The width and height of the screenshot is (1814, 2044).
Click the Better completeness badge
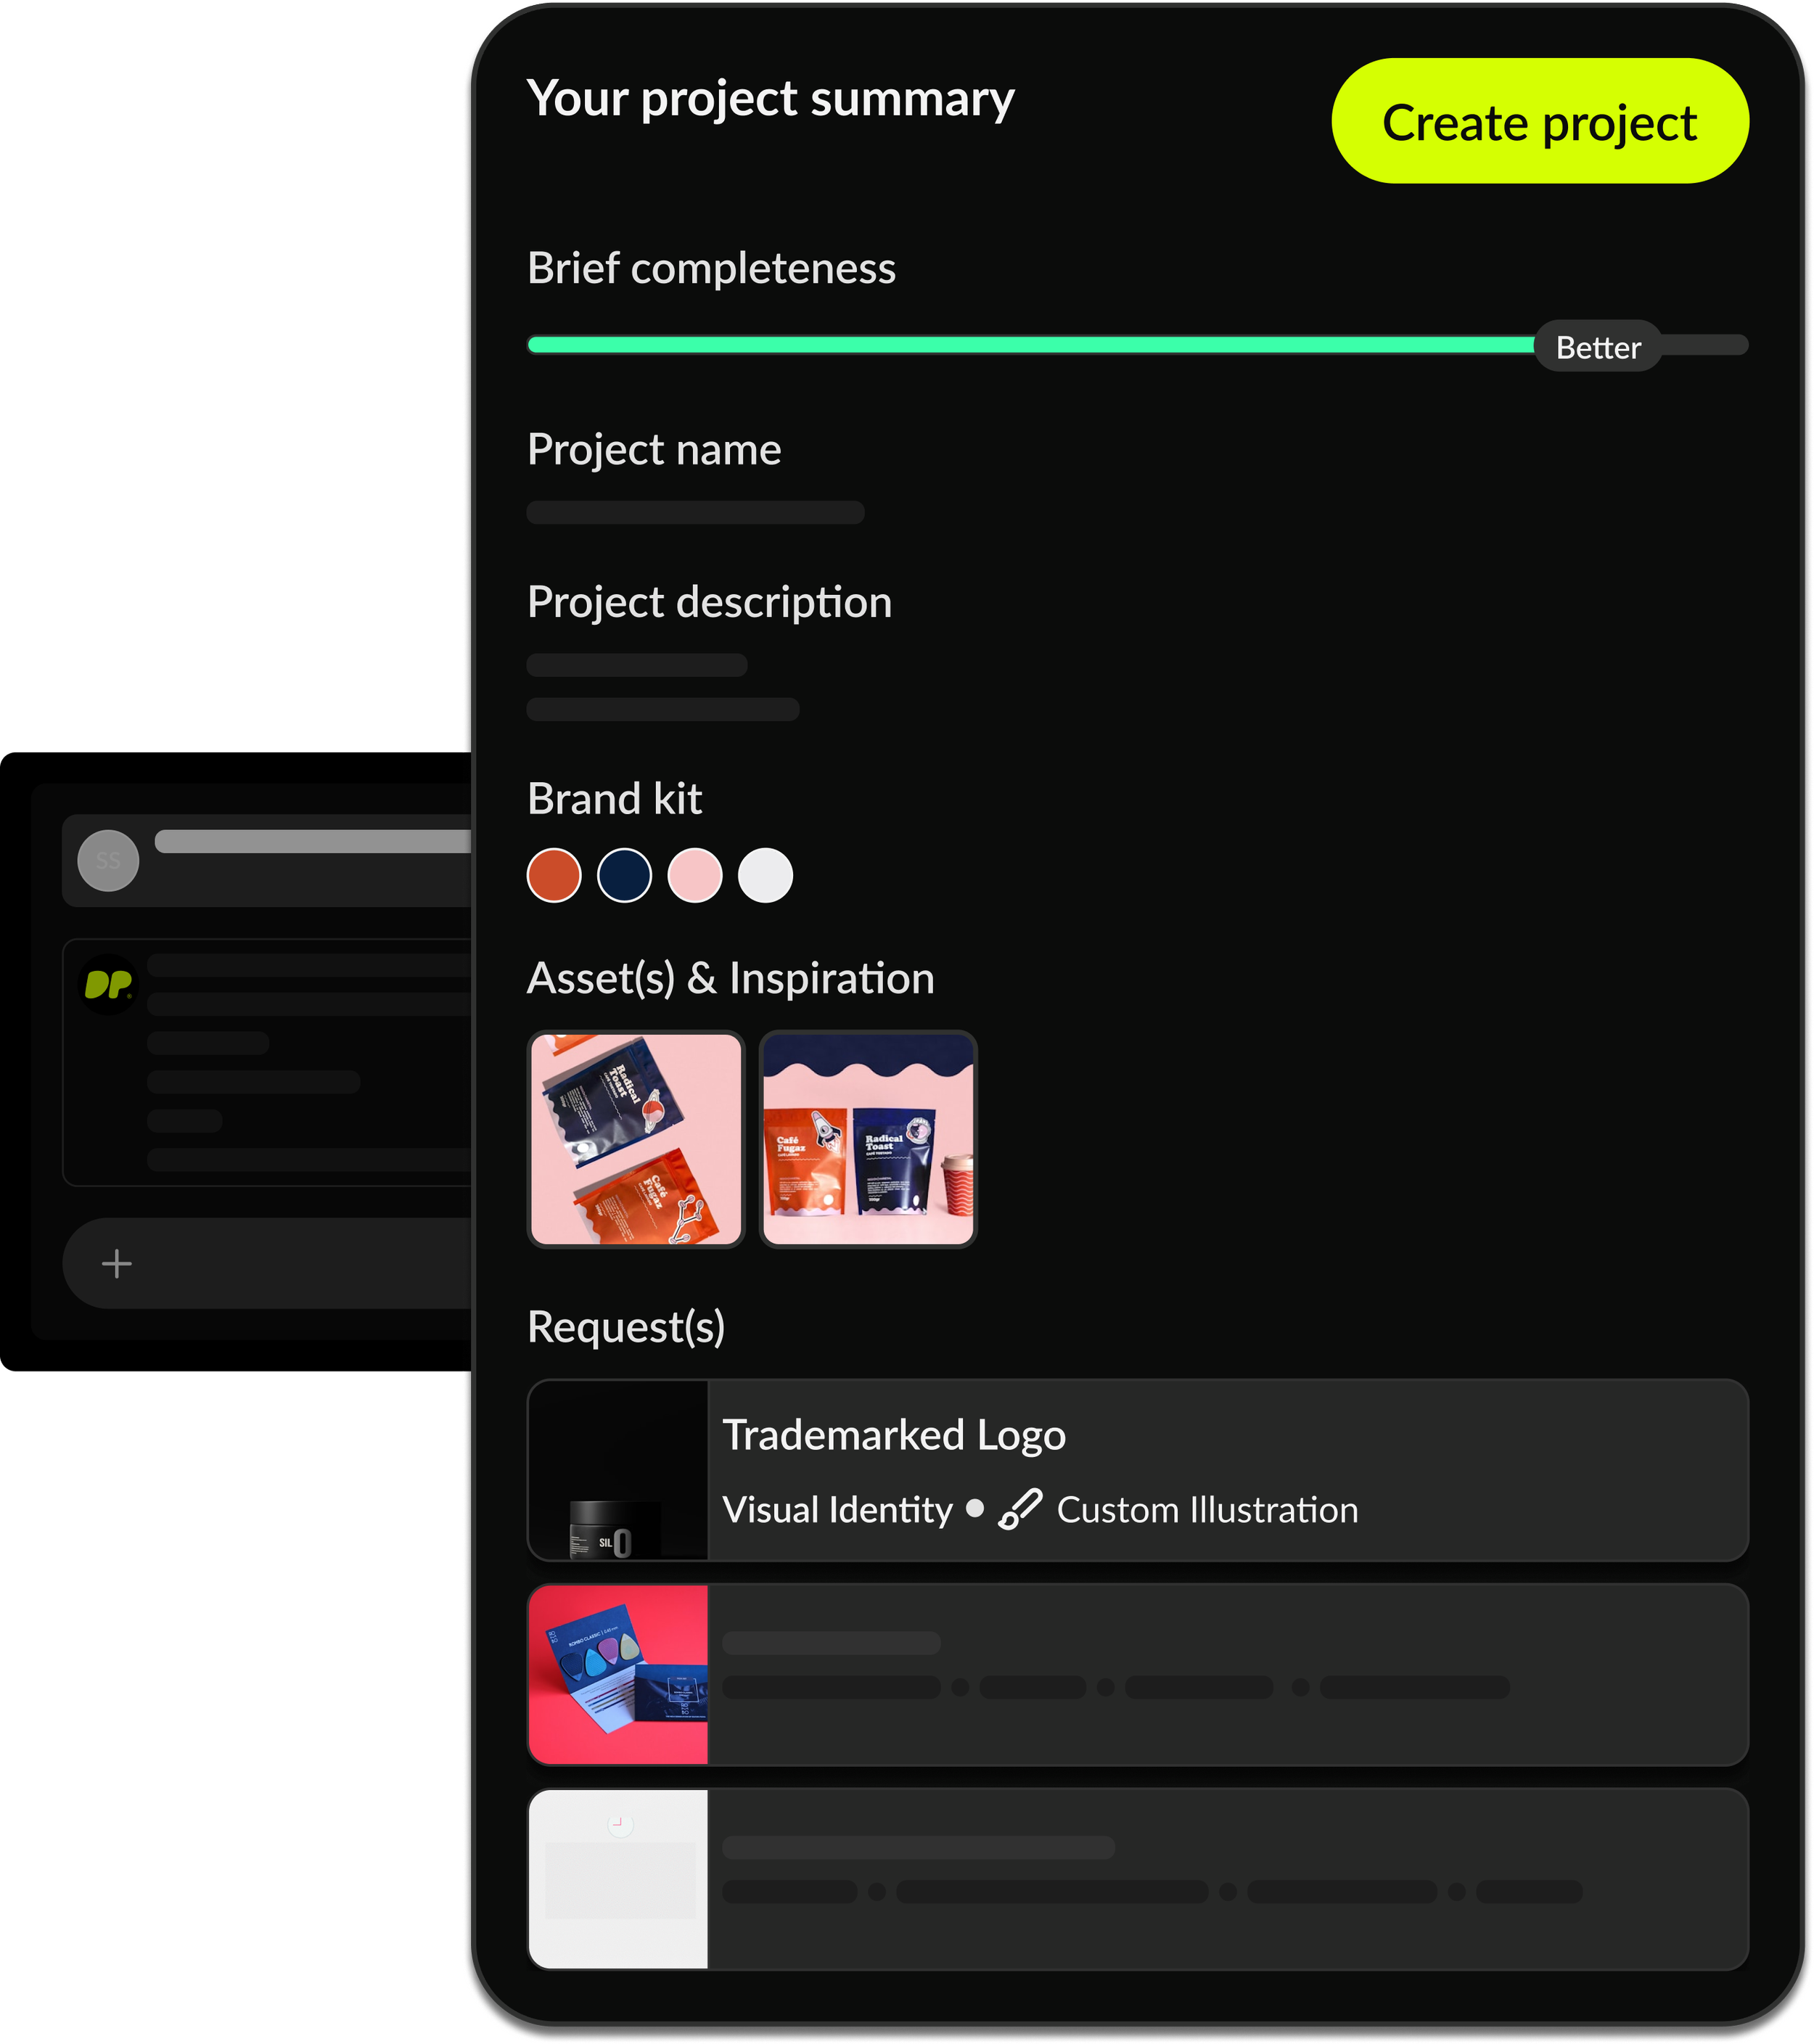point(1597,346)
